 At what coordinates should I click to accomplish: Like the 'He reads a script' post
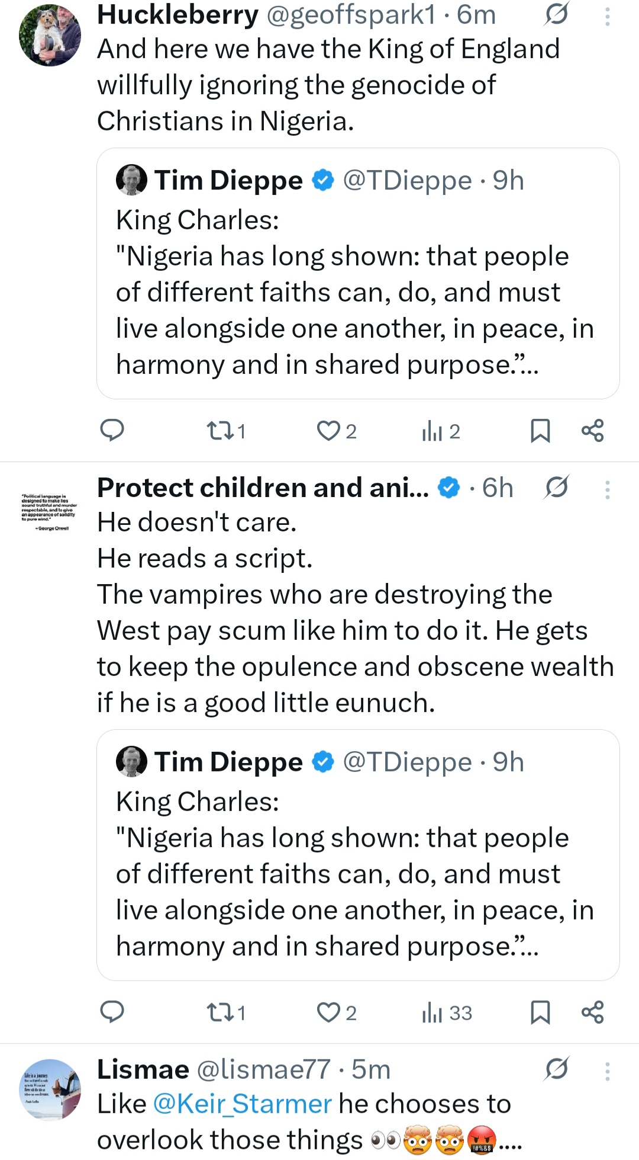click(328, 1012)
